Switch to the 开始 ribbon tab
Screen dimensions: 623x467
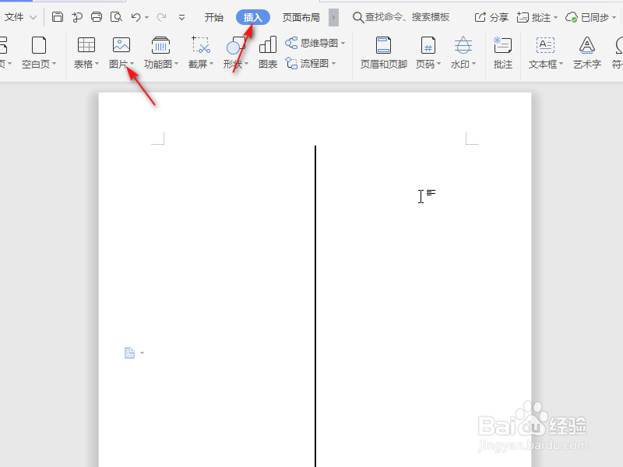[213, 16]
